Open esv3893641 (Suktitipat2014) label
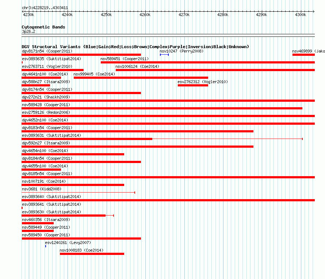The width and height of the screenshot is (325, 279). (51, 204)
